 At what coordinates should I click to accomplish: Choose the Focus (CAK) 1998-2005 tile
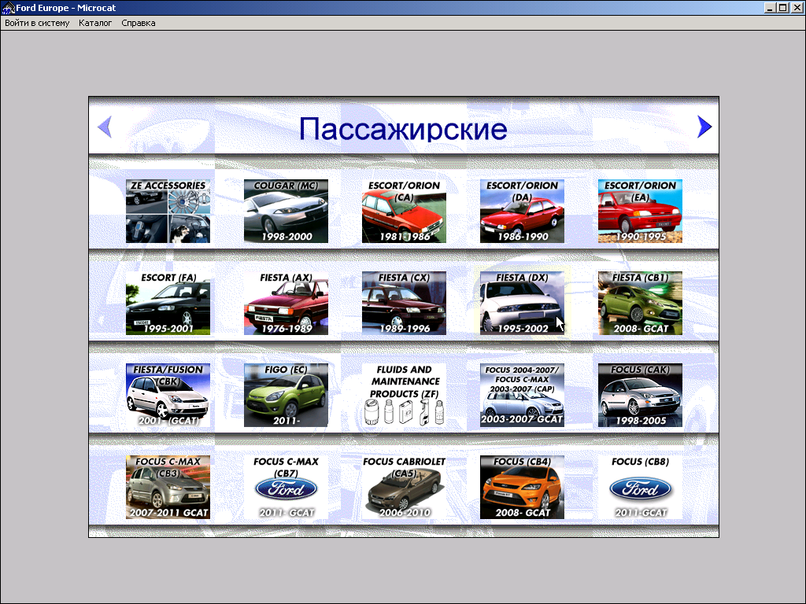tap(640, 396)
